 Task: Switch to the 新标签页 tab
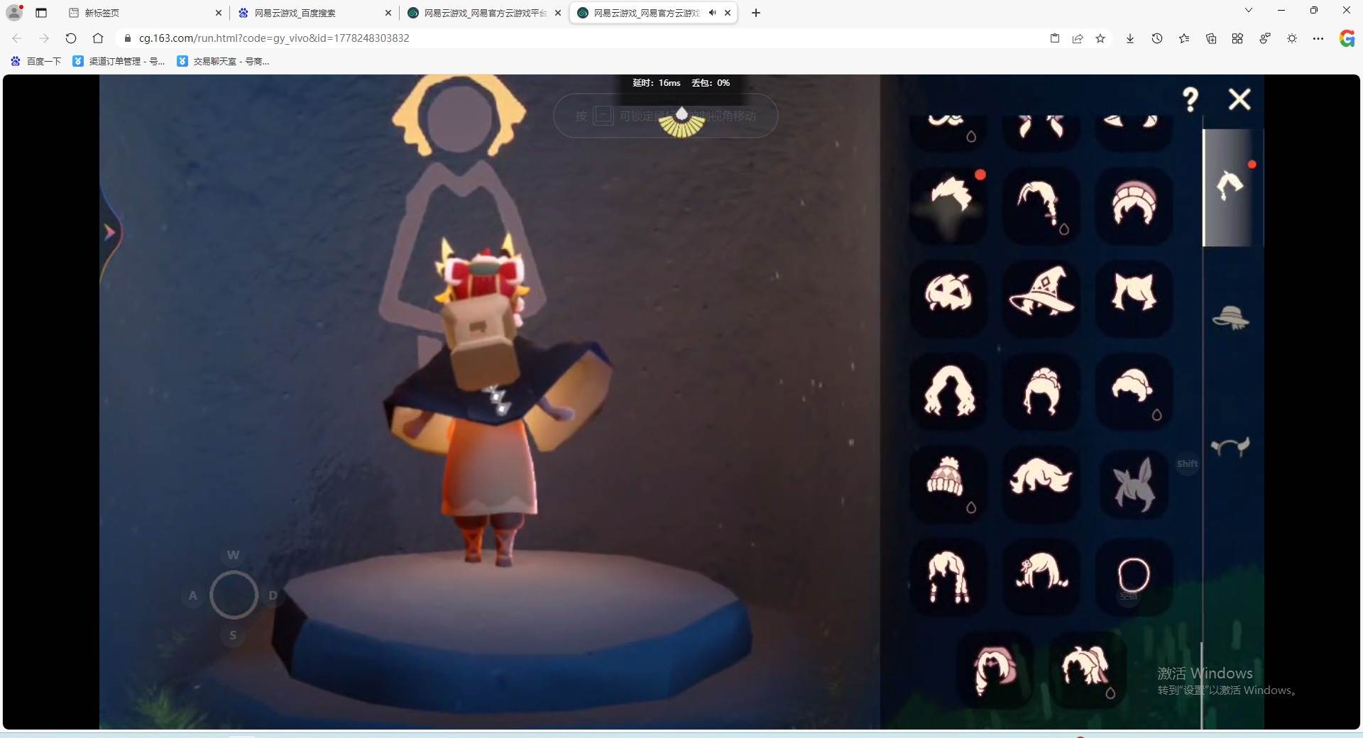click(141, 13)
